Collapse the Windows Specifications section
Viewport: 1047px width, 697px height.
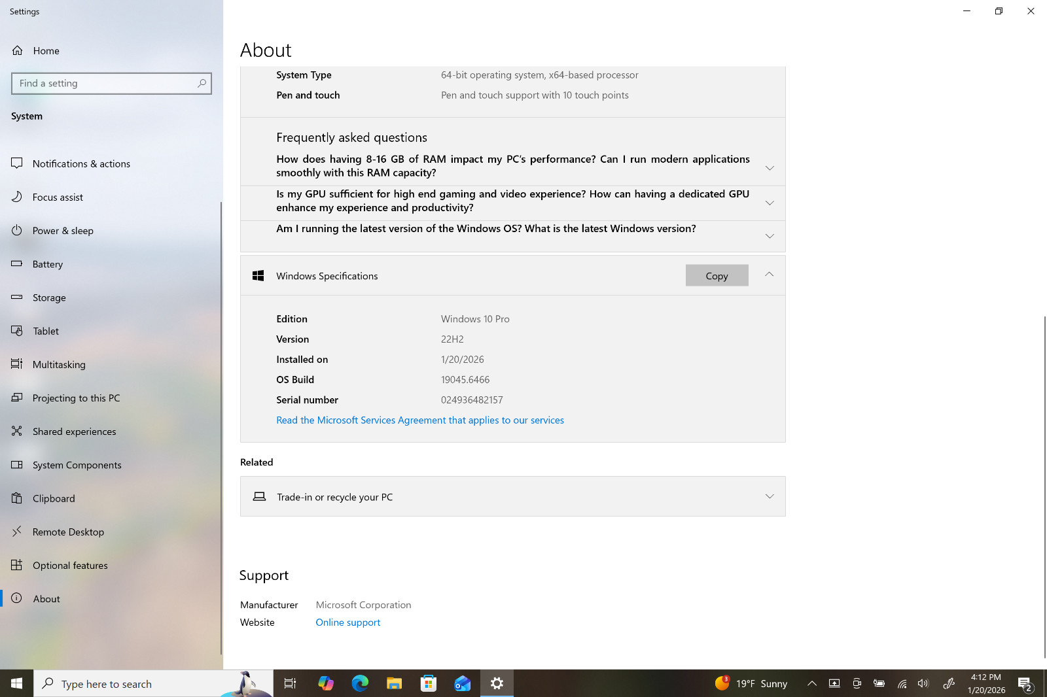(x=770, y=275)
